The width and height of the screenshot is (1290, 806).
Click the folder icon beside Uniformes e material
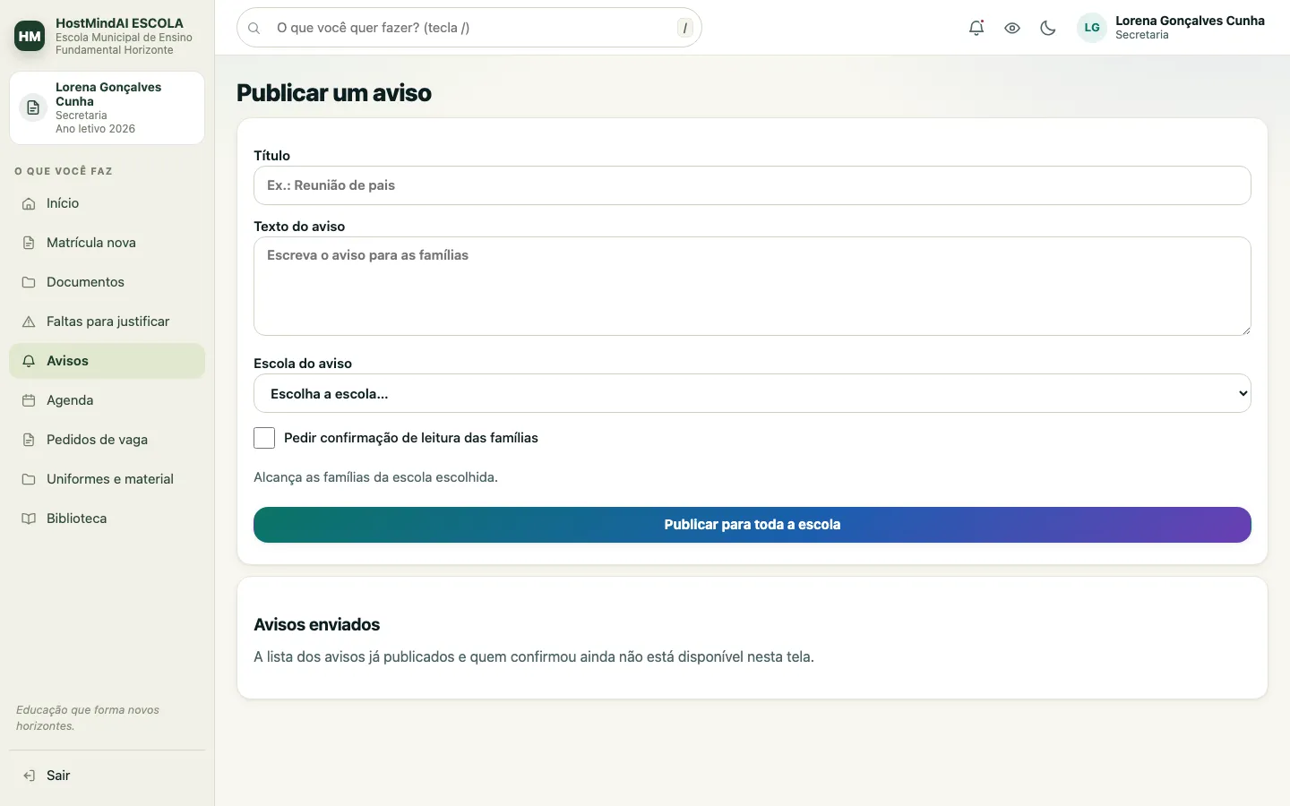[29, 479]
